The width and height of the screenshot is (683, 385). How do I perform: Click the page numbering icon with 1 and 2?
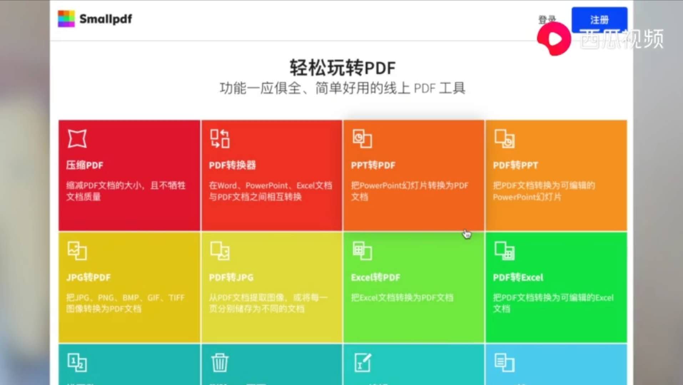click(77, 363)
